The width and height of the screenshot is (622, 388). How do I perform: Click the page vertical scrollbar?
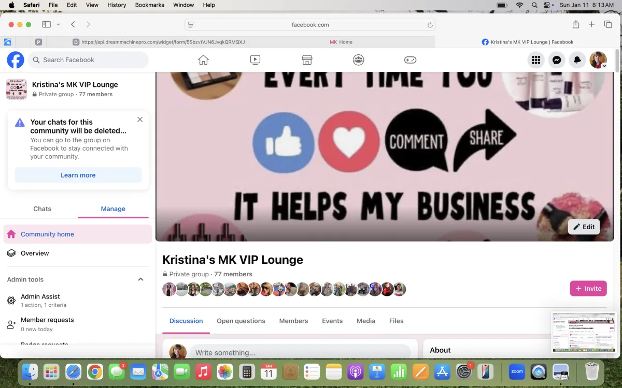617,61
